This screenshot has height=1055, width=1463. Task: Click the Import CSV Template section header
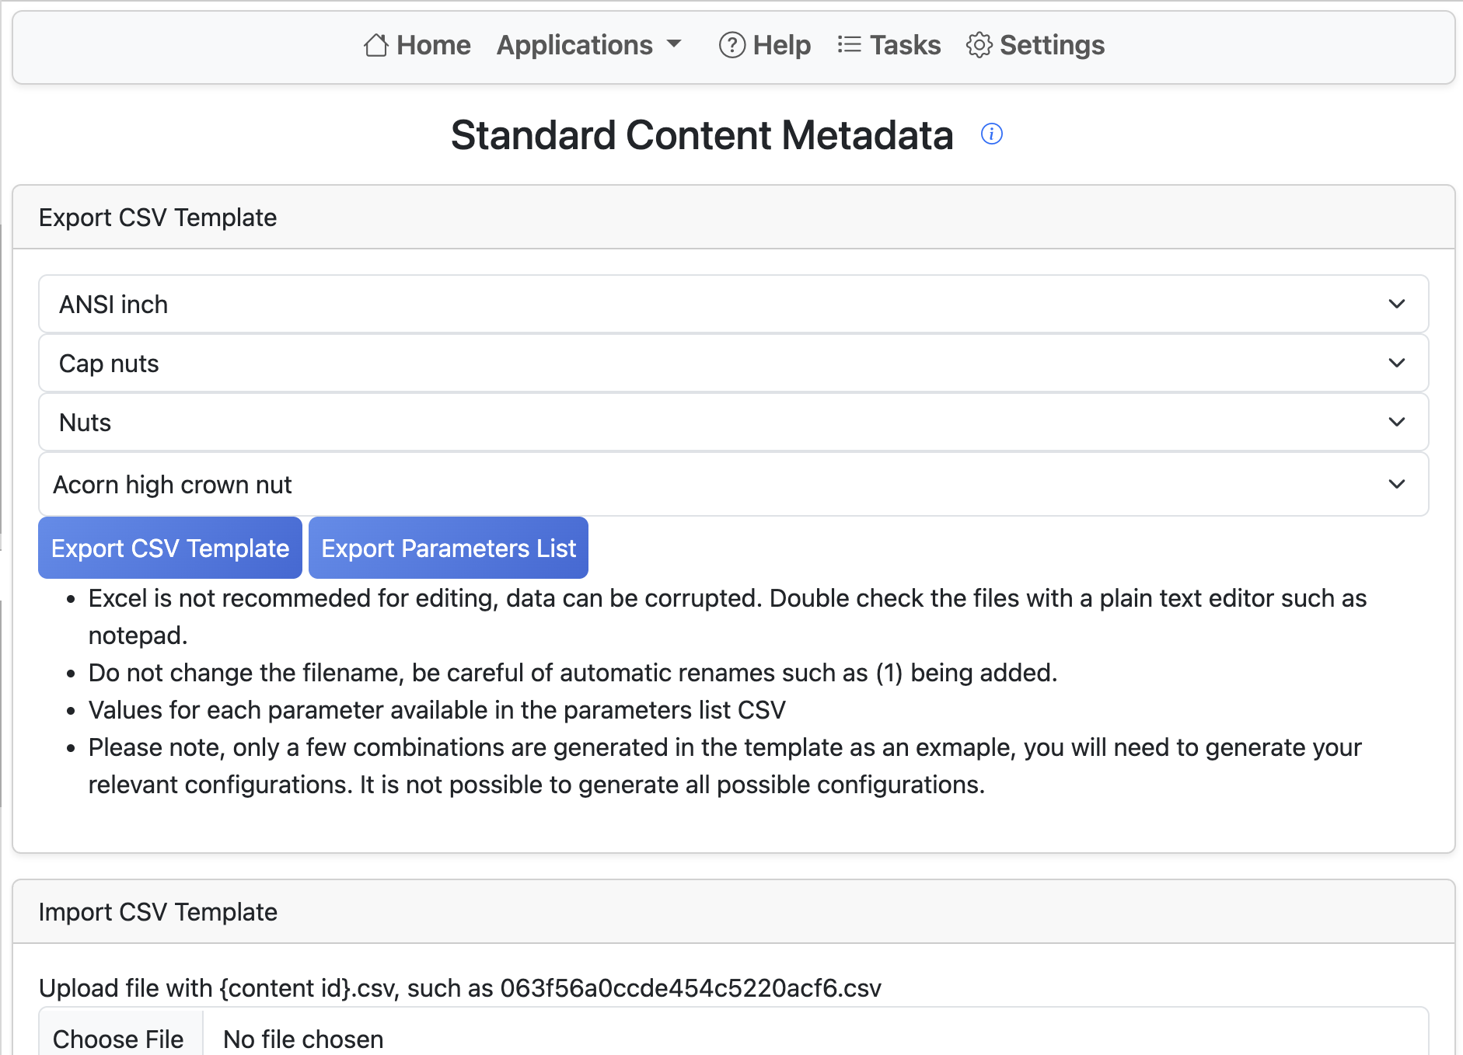point(158,912)
